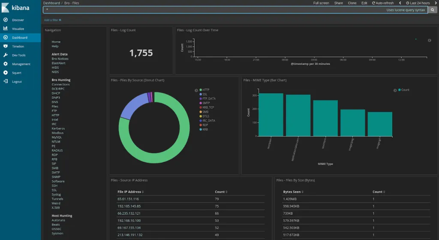Step time range backward with left arrow
Viewport: 439px width, 240px height.
coord(400,3)
